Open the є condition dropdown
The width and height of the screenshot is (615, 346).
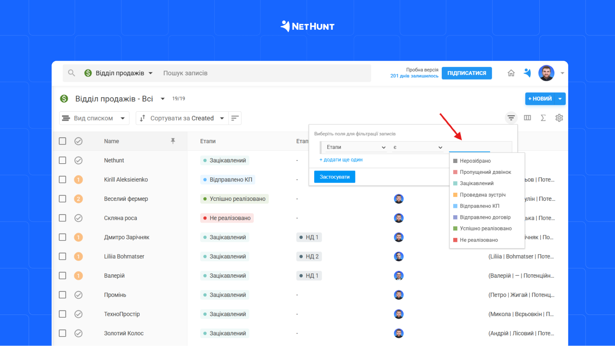(417, 147)
